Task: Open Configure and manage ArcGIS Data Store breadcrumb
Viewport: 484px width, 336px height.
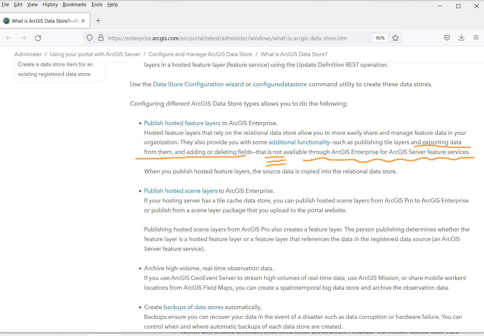Action: tap(200, 54)
